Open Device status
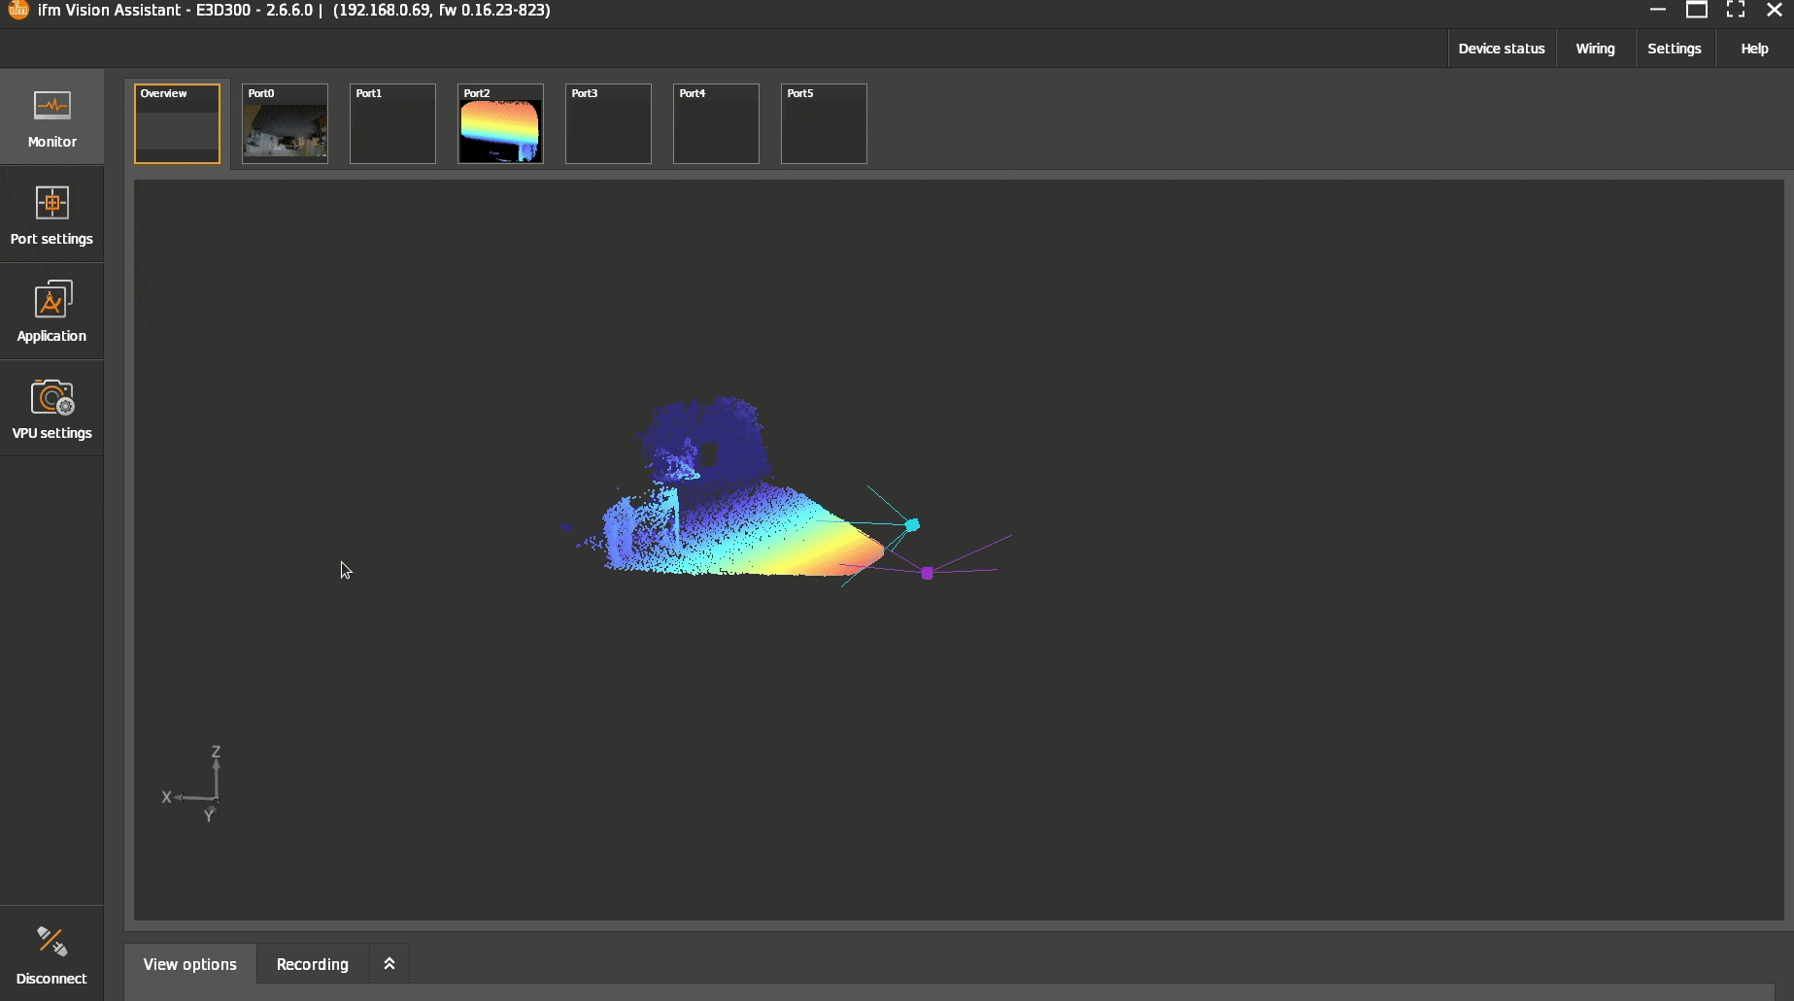The width and height of the screenshot is (1794, 1001). point(1501,49)
